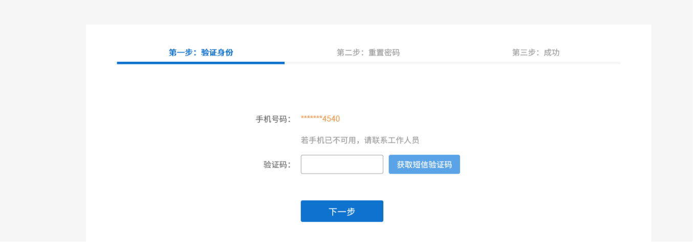The image size is (693, 242).
Task: Click the word 成功 in step three
Action: pos(551,53)
